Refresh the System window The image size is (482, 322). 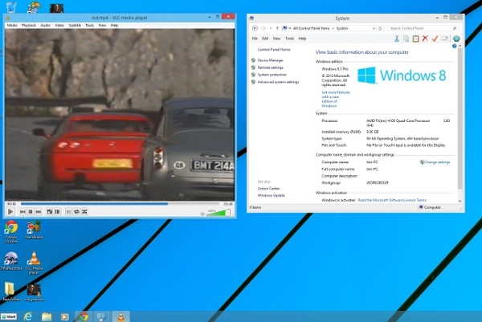coord(380,28)
